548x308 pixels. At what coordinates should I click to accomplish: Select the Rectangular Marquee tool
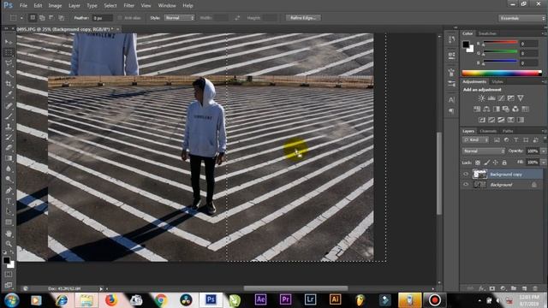(x=9, y=53)
